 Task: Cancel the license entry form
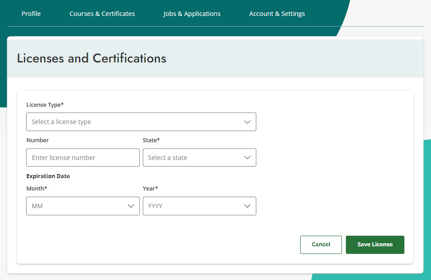(321, 245)
